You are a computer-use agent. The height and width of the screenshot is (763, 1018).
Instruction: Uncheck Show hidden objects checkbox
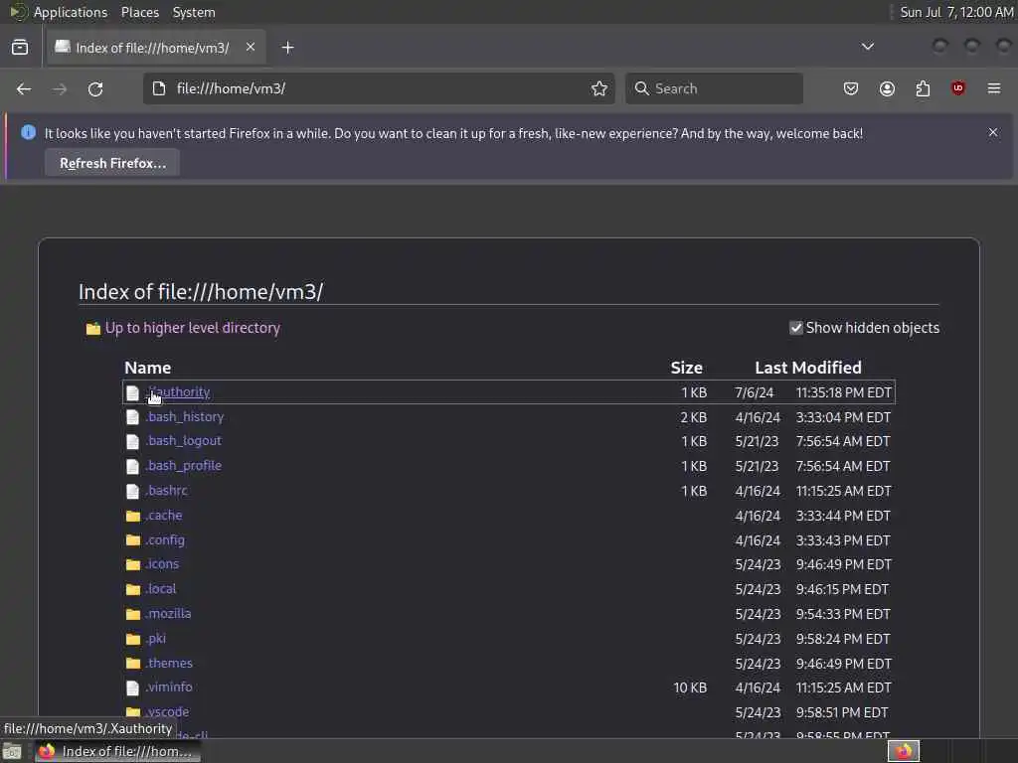click(x=796, y=328)
